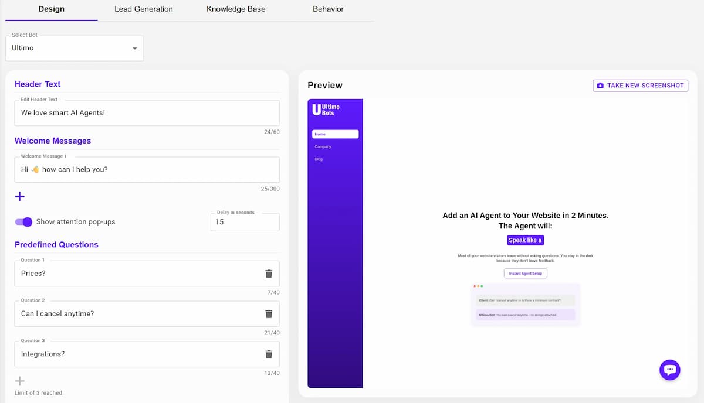The image size is (704, 403).
Task: Open the chat widget bubble in preview
Action: pyautogui.click(x=670, y=370)
